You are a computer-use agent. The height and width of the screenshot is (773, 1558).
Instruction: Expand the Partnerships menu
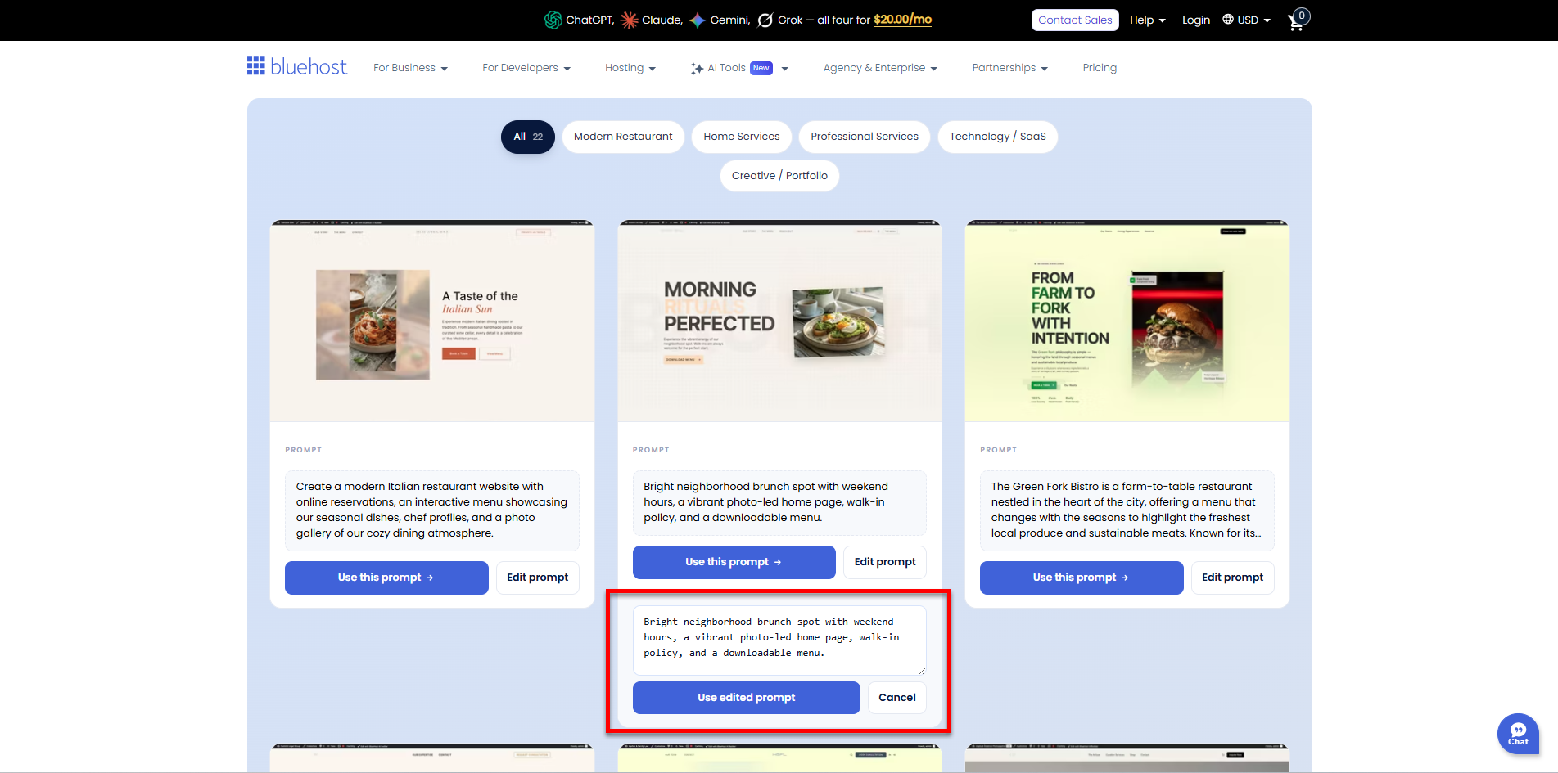(1010, 68)
